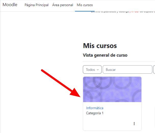155x133 pixels.
Task: Click the Moodle site brand logo
Action: click(10, 5)
